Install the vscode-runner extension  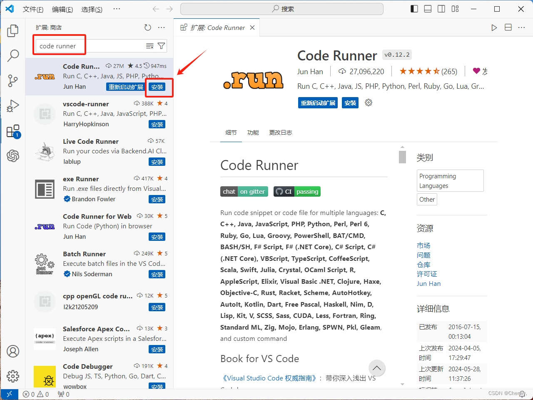pos(157,125)
